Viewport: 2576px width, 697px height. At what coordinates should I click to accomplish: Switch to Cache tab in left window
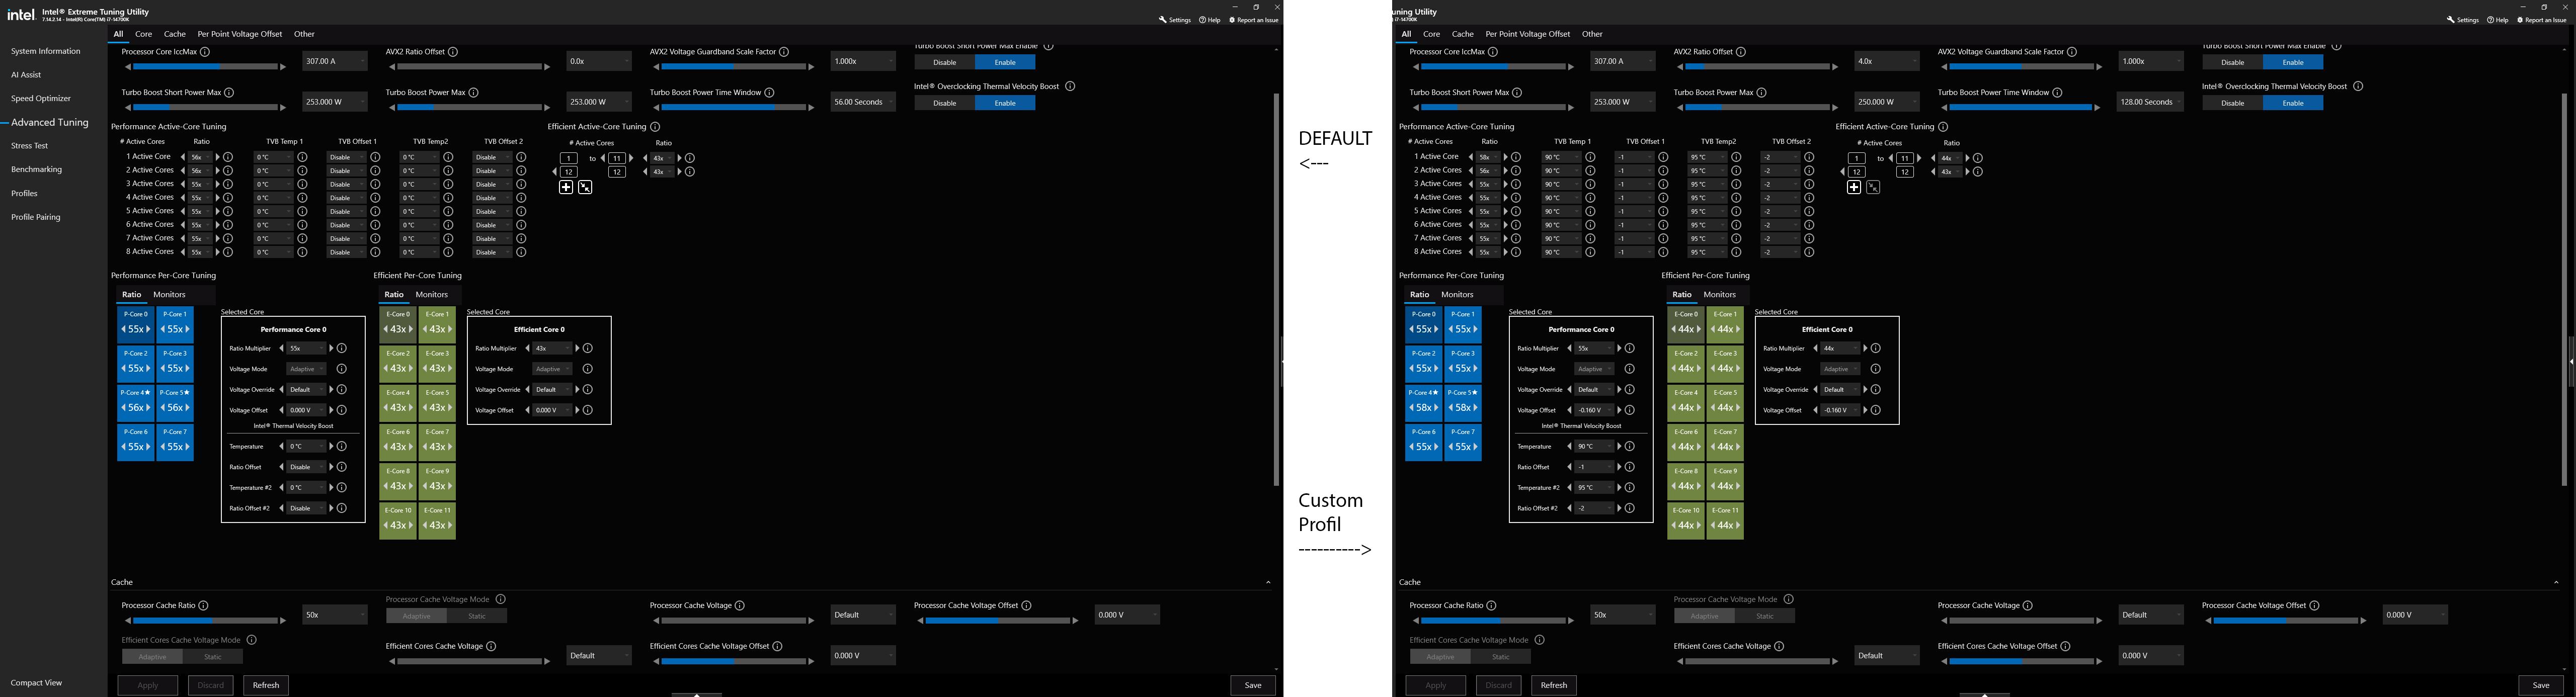(x=175, y=34)
